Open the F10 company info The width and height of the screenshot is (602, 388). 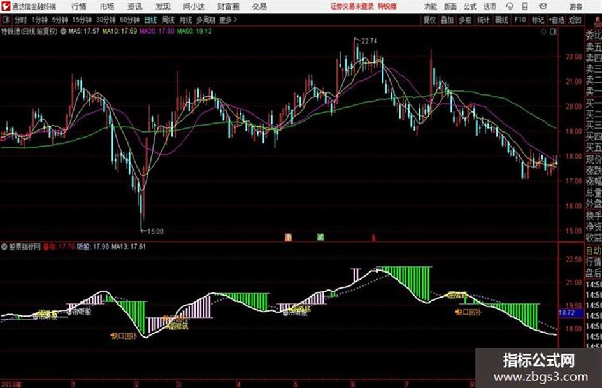click(520, 20)
